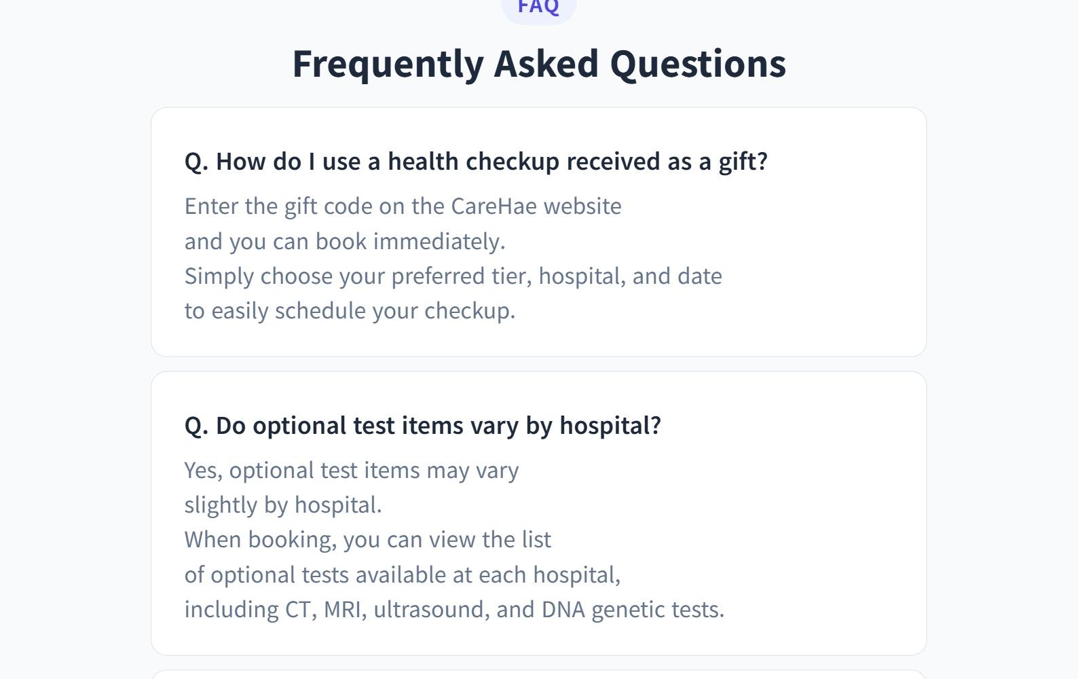Click the Frequently Asked Questions heading

(x=538, y=64)
